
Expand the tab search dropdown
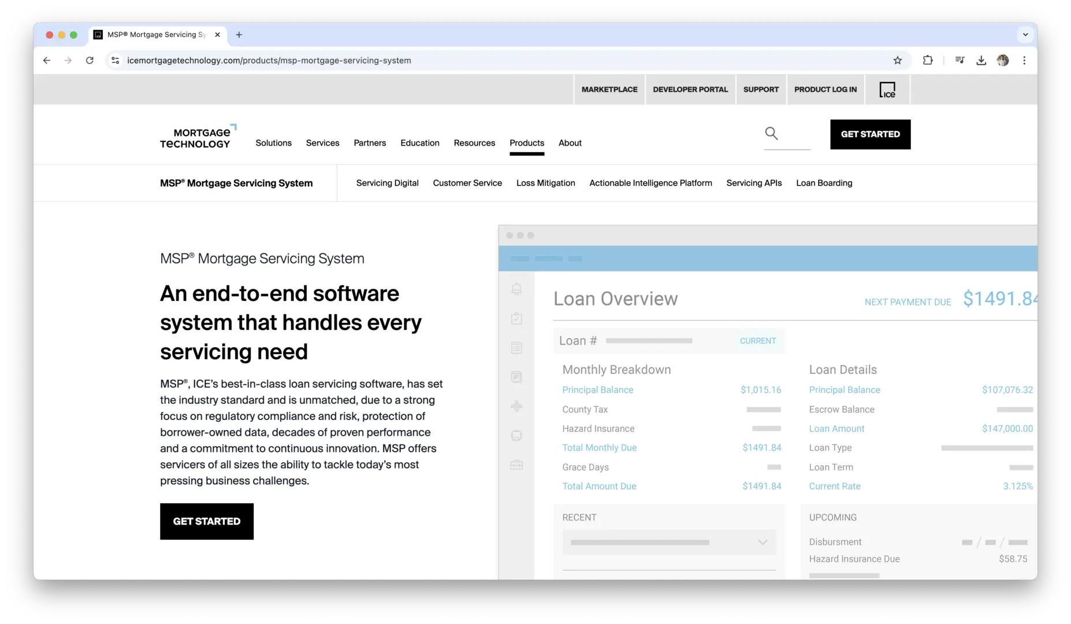(1025, 35)
